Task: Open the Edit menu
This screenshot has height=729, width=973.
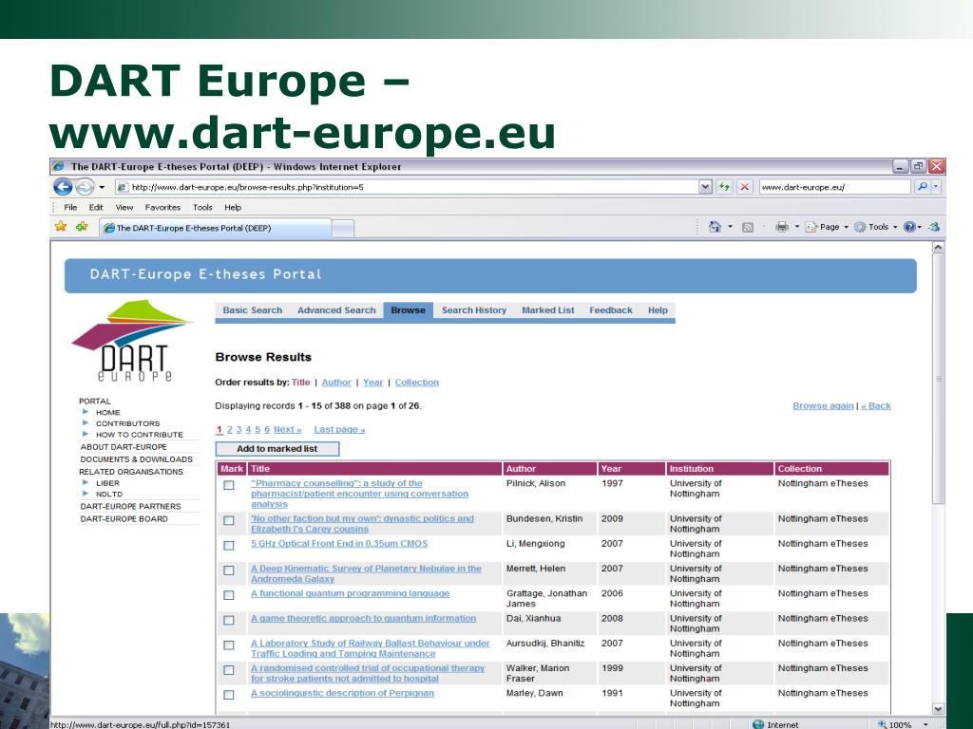Action: point(96,208)
